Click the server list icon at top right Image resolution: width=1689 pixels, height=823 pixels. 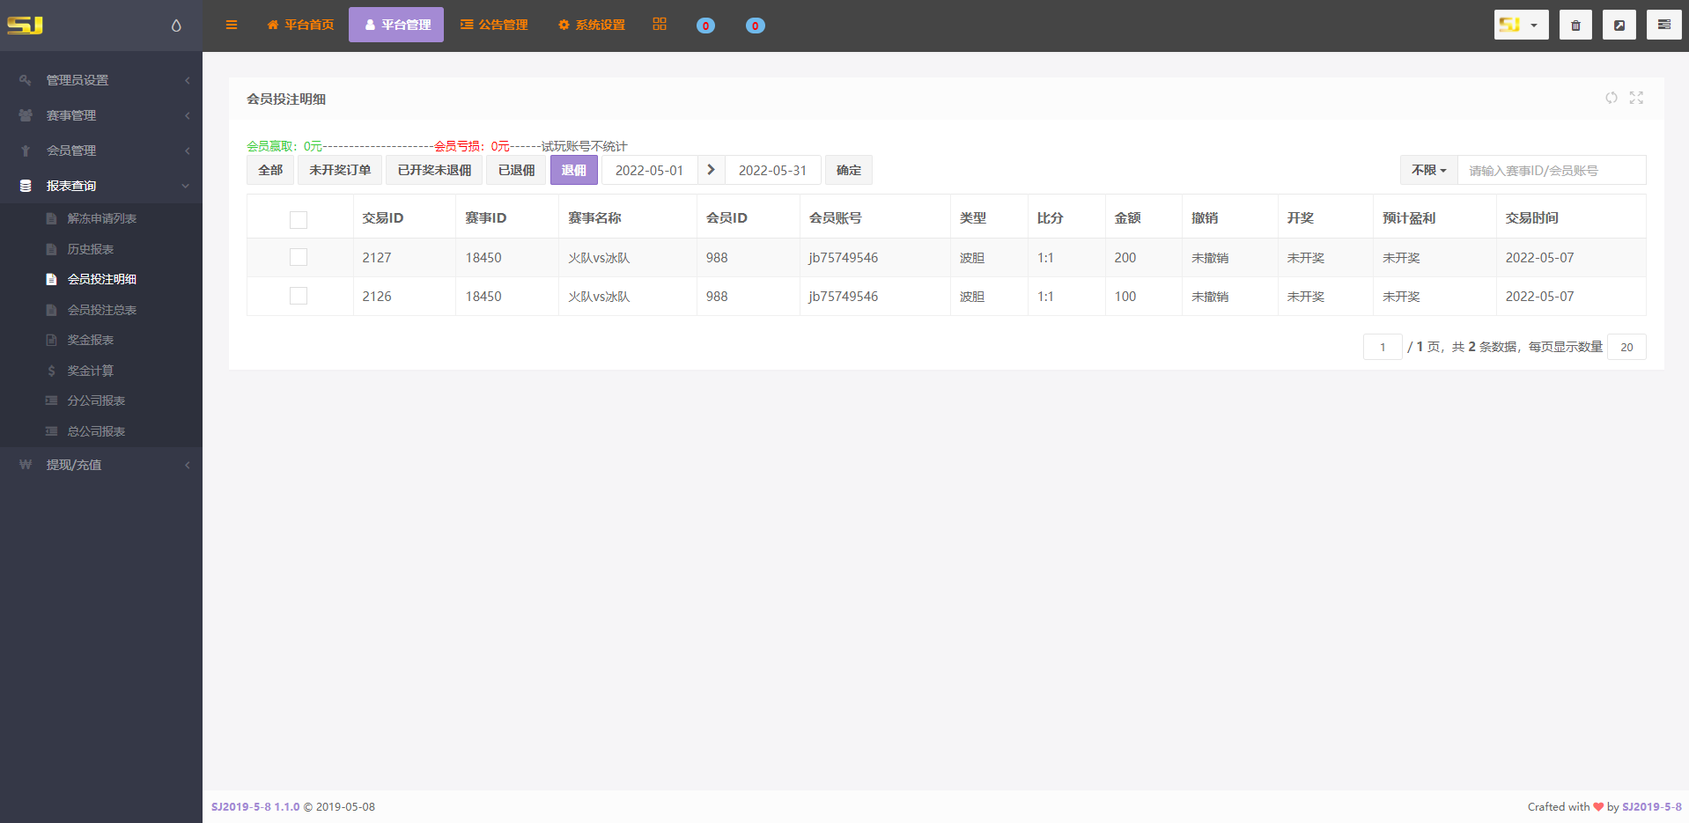[1663, 25]
